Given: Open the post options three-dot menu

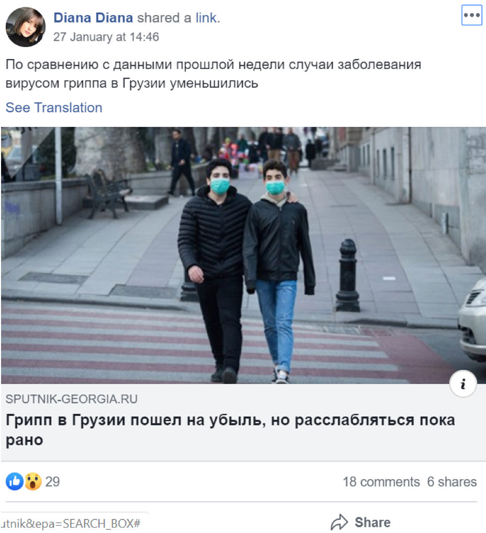Looking at the screenshot, I should [471, 15].
